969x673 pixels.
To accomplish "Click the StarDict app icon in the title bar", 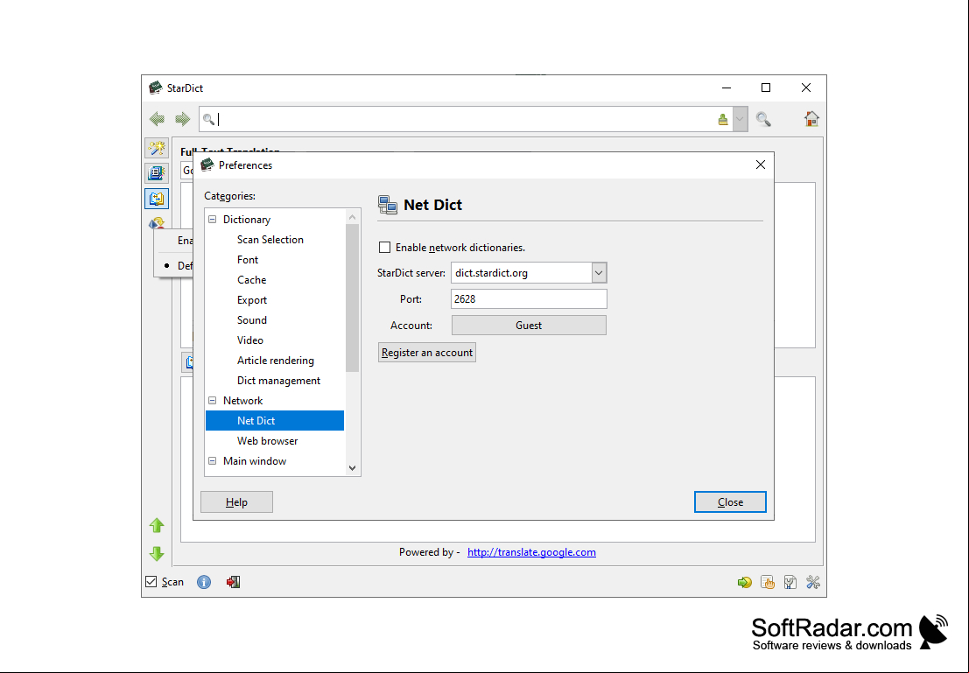I will pyautogui.click(x=156, y=88).
